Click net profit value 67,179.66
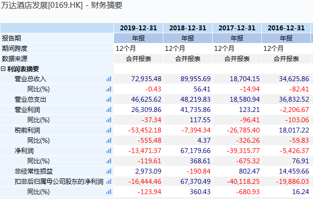The width and height of the screenshot is (313, 199). [x=196, y=151]
